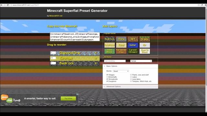Screen dimensions: 207x116
Task: Click the Bedrock layer count field
Action: tap(53, 63)
